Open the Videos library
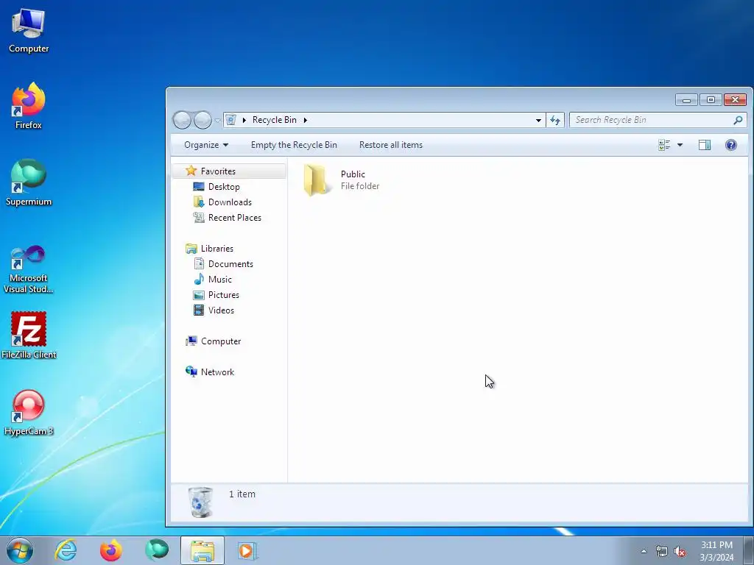The height and width of the screenshot is (565, 754). [x=221, y=310]
